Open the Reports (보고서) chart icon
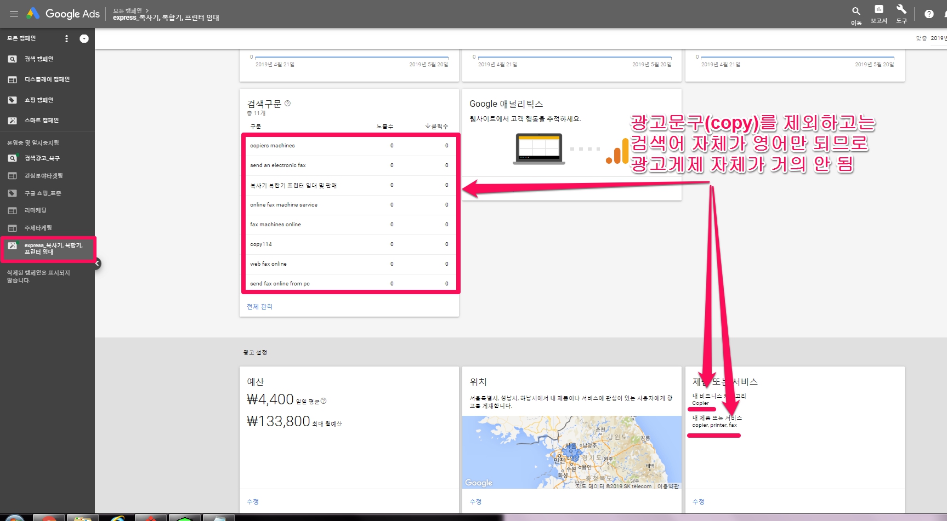947x521 pixels. tap(878, 10)
